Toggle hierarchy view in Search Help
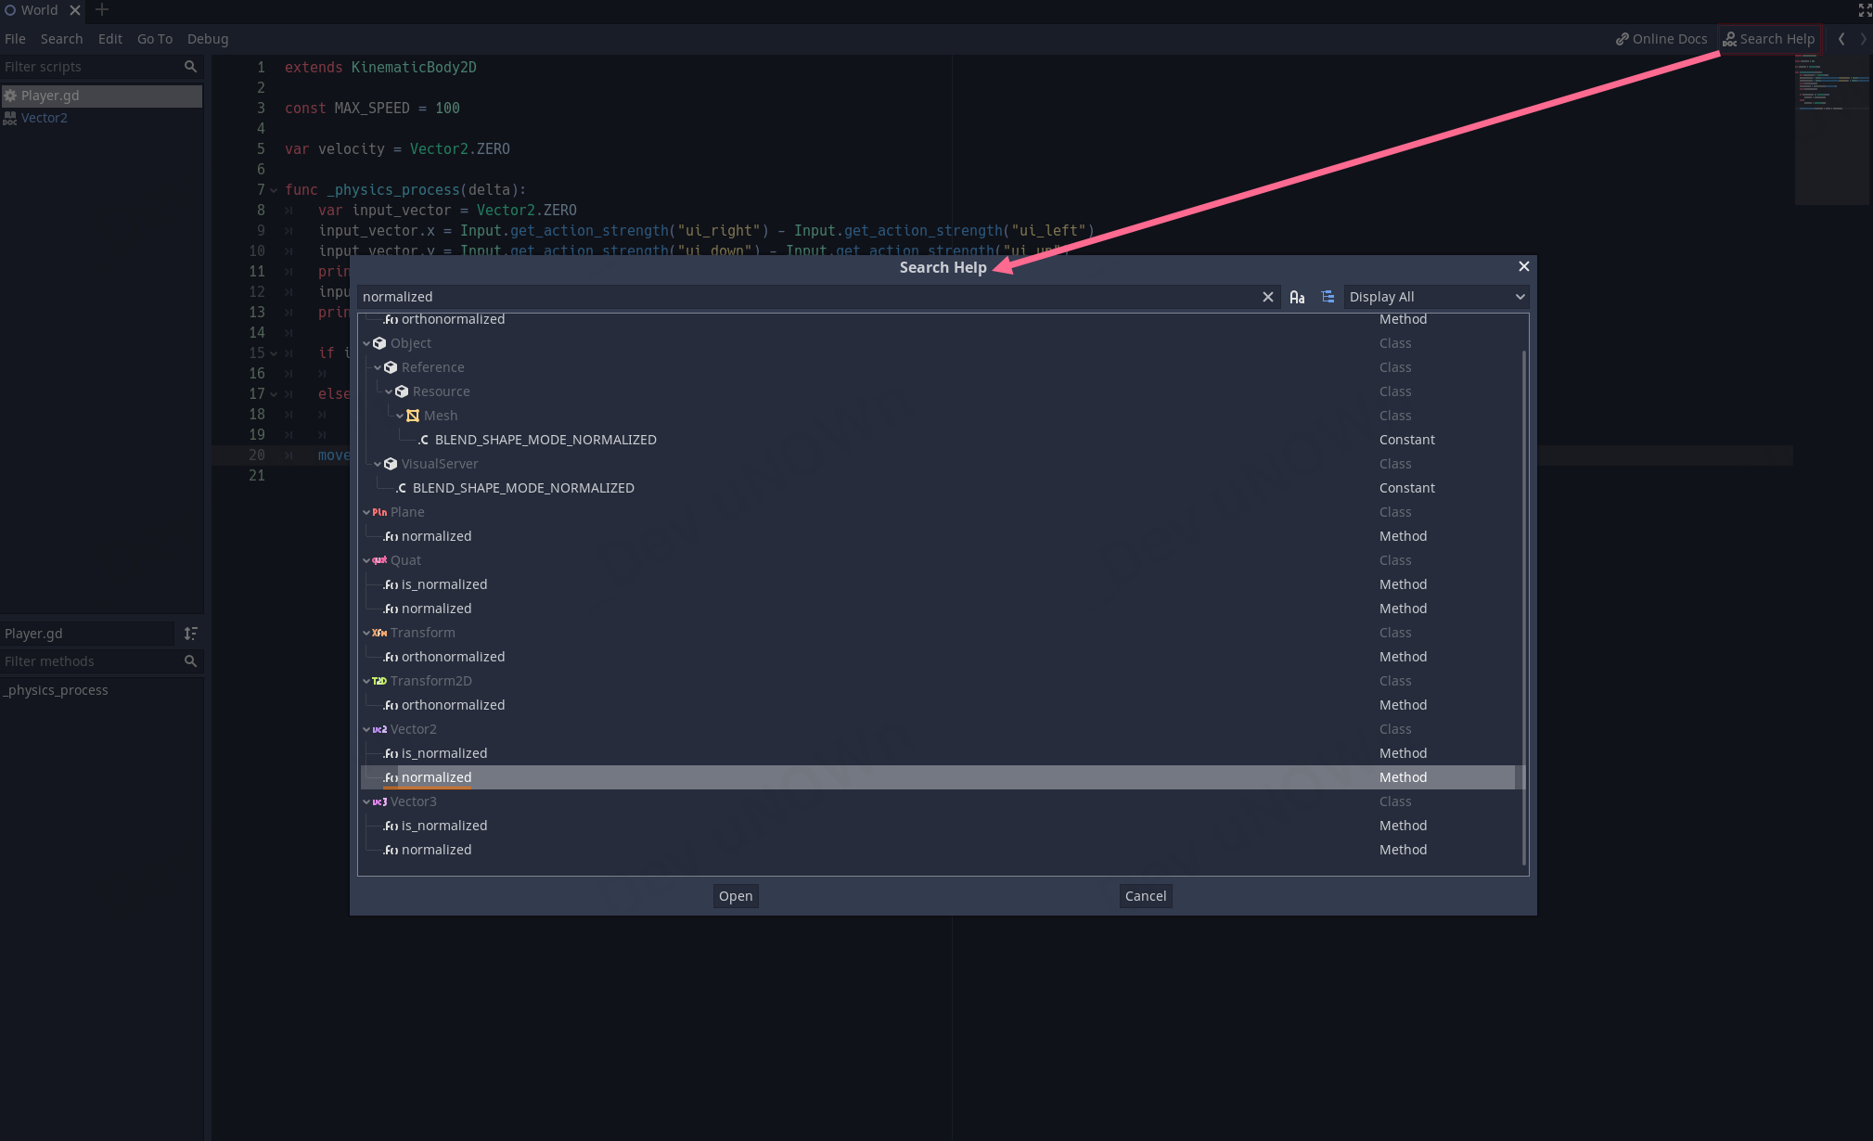The image size is (1873, 1141). (x=1328, y=297)
